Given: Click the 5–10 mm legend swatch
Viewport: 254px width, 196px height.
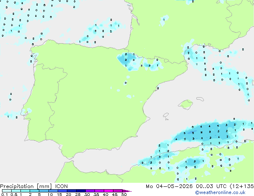Looking at the screenshot, I should (44, 191).
